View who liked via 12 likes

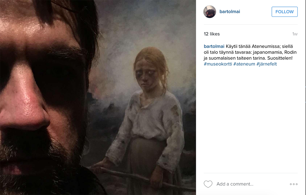pos(212,34)
